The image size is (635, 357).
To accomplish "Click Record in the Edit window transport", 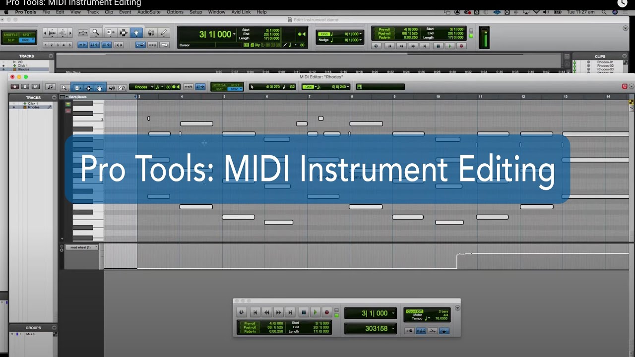I will pos(461,46).
